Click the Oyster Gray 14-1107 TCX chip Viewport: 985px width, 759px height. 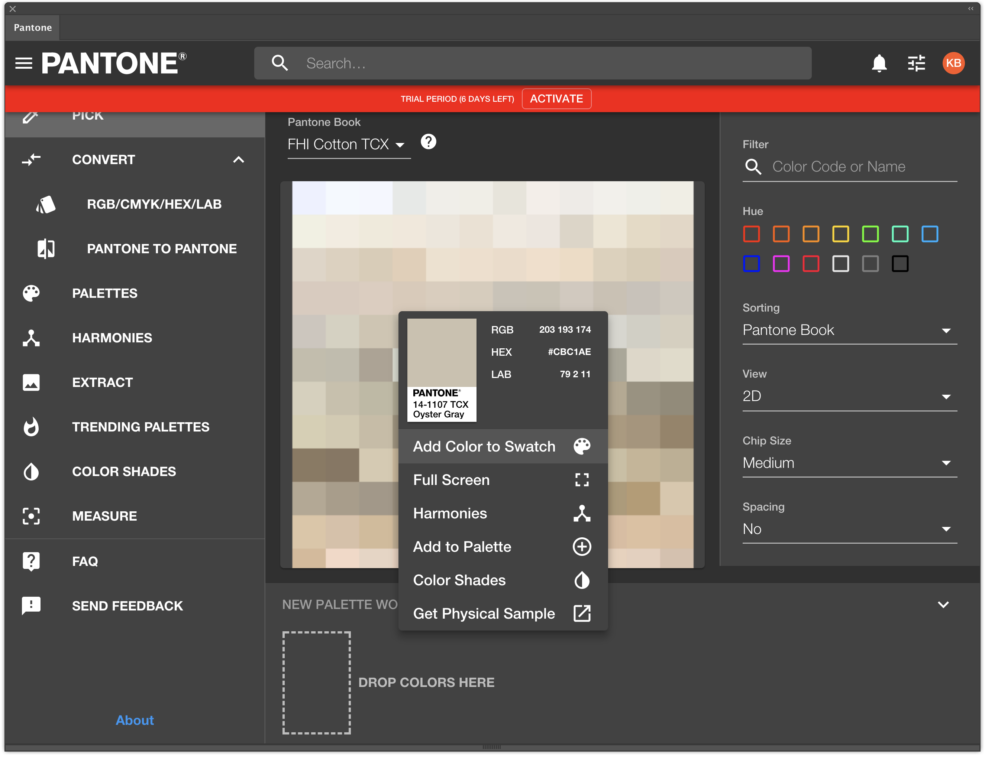click(x=442, y=370)
